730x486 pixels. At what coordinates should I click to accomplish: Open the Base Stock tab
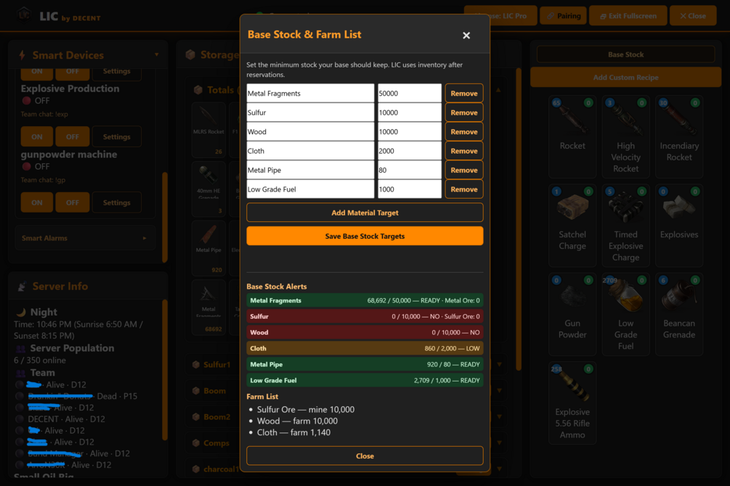[x=625, y=54]
